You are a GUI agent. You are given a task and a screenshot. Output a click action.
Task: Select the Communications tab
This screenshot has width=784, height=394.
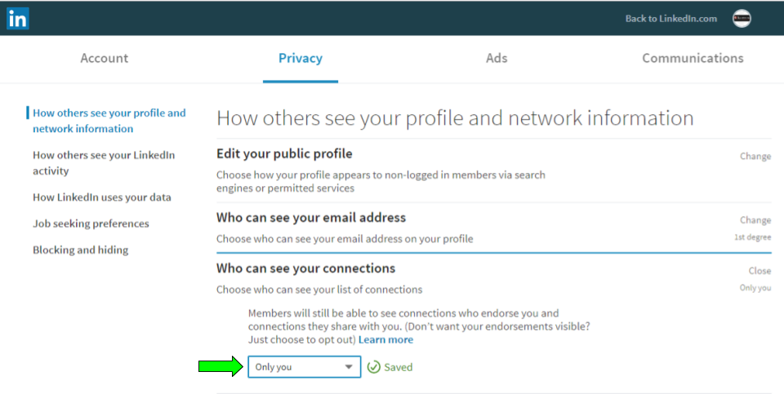click(x=693, y=58)
